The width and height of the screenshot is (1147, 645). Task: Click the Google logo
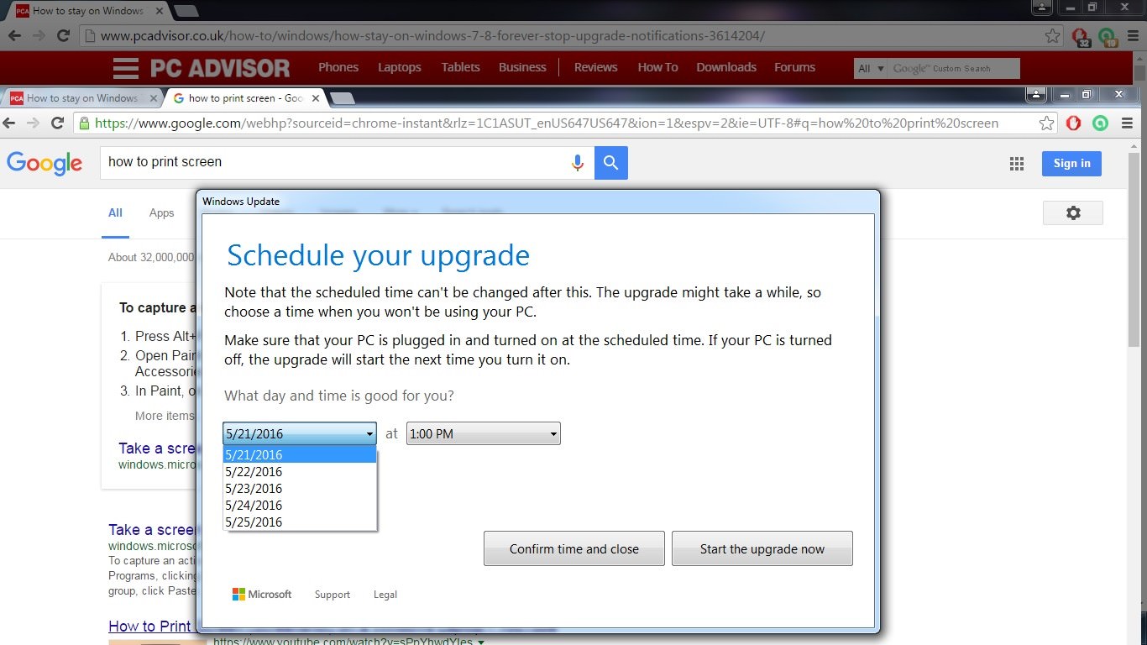click(x=45, y=163)
